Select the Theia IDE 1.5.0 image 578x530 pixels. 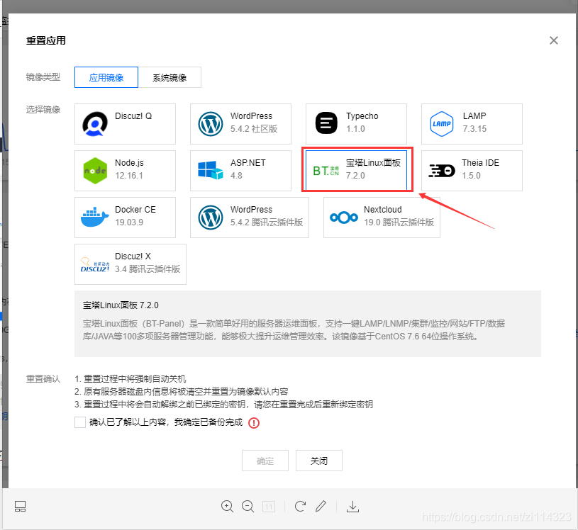471,170
